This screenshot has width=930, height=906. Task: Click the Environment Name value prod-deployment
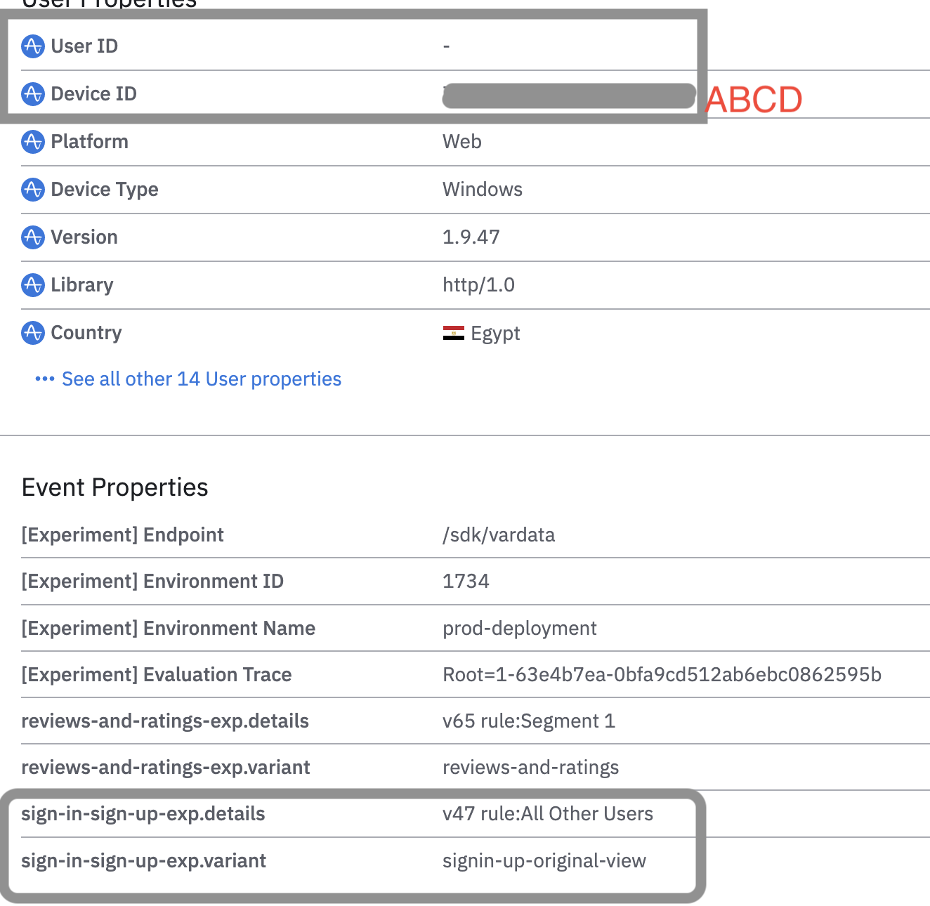point(520,628)
